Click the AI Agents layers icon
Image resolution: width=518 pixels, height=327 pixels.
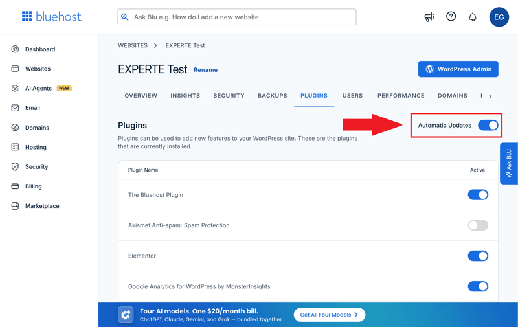coord(15,88)
